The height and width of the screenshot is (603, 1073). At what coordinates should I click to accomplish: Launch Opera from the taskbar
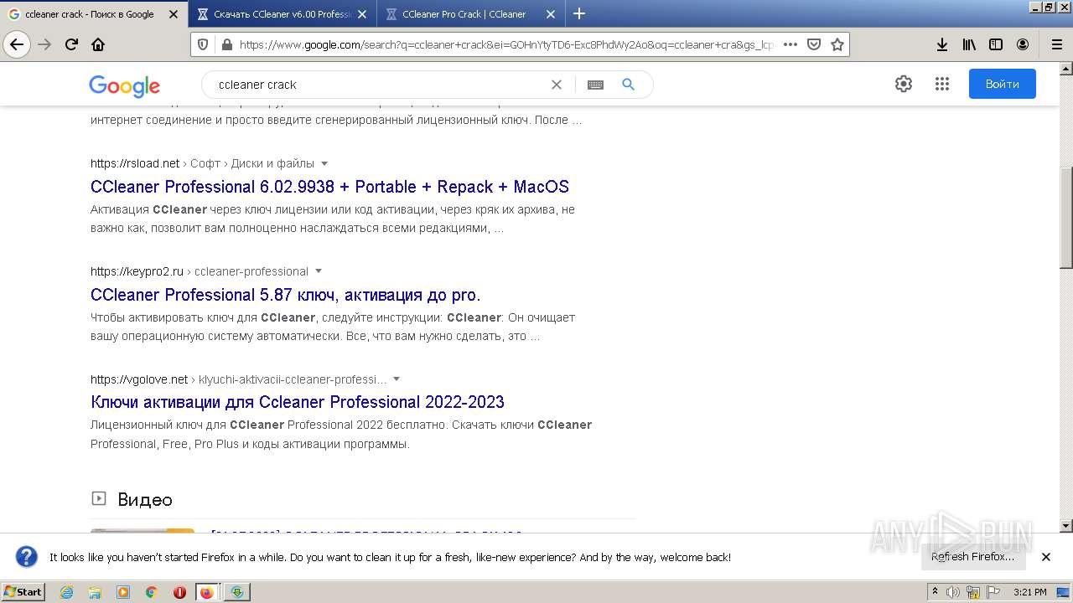(179, 592)
